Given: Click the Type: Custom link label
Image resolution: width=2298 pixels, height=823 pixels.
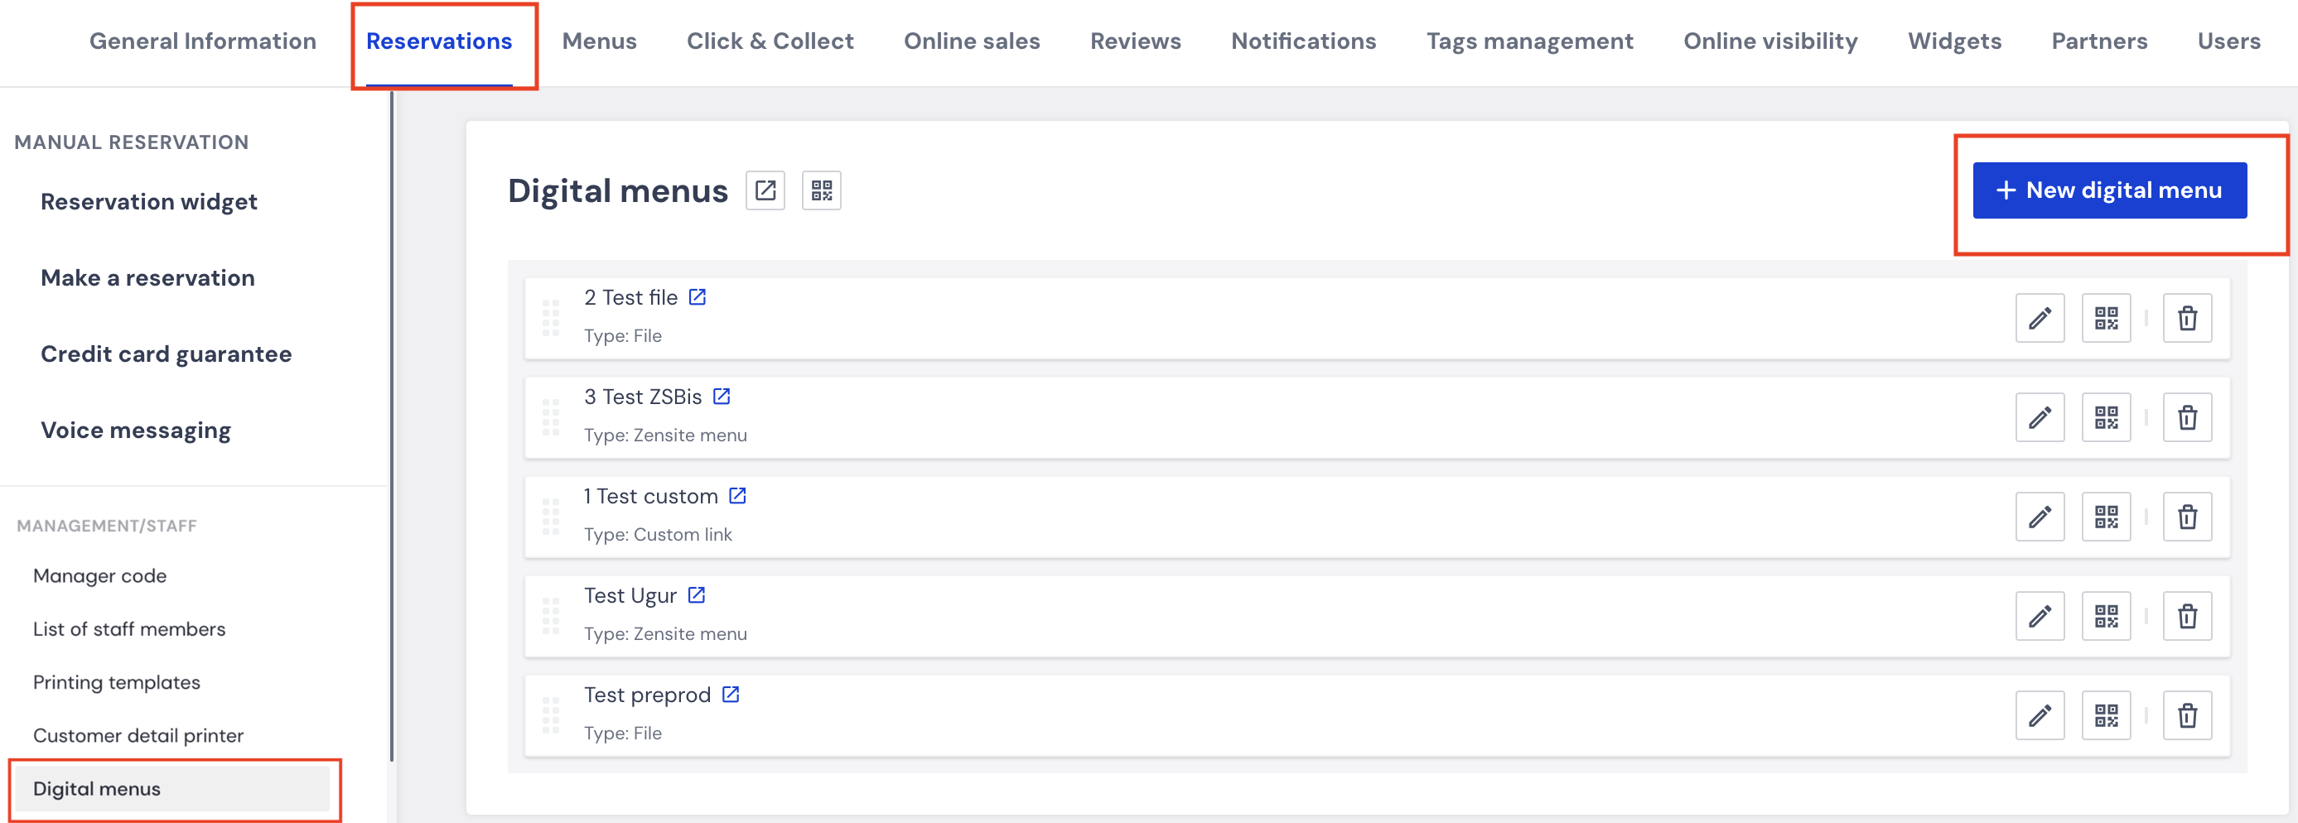Looking at the screenshot, I should (659, 534).
